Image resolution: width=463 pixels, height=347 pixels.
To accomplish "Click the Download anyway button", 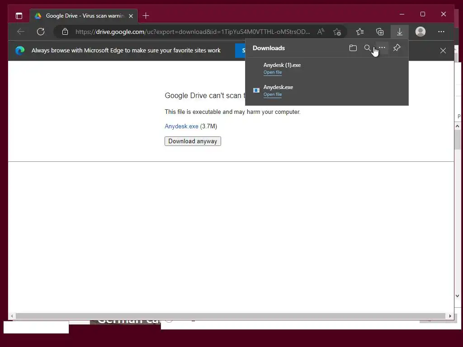I will pos(193,141).
